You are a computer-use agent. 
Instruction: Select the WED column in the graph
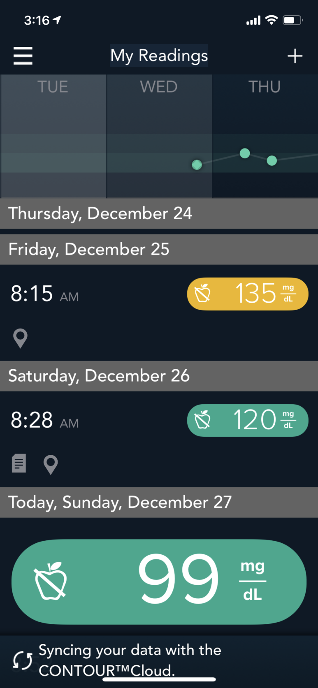click(159, 136)
